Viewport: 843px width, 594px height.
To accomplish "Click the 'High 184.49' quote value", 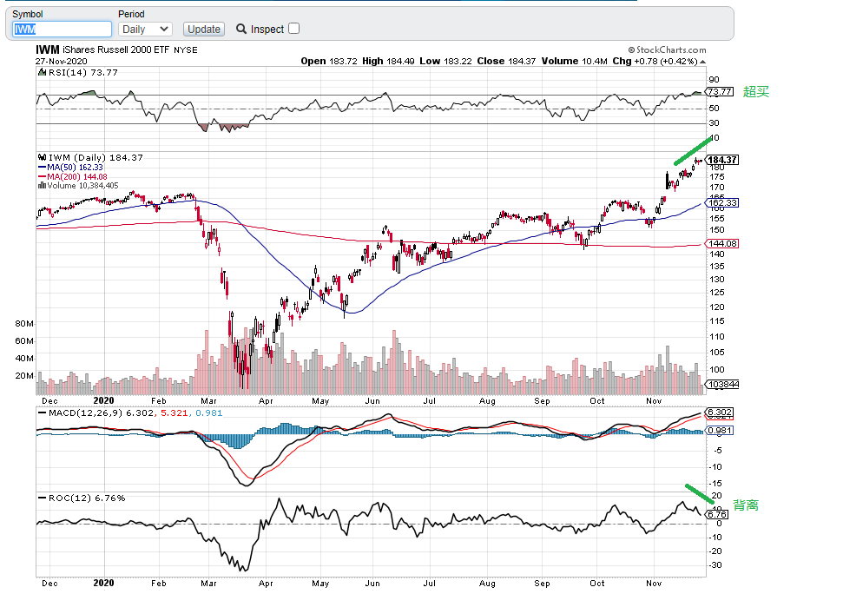I will tap(388, 62).
